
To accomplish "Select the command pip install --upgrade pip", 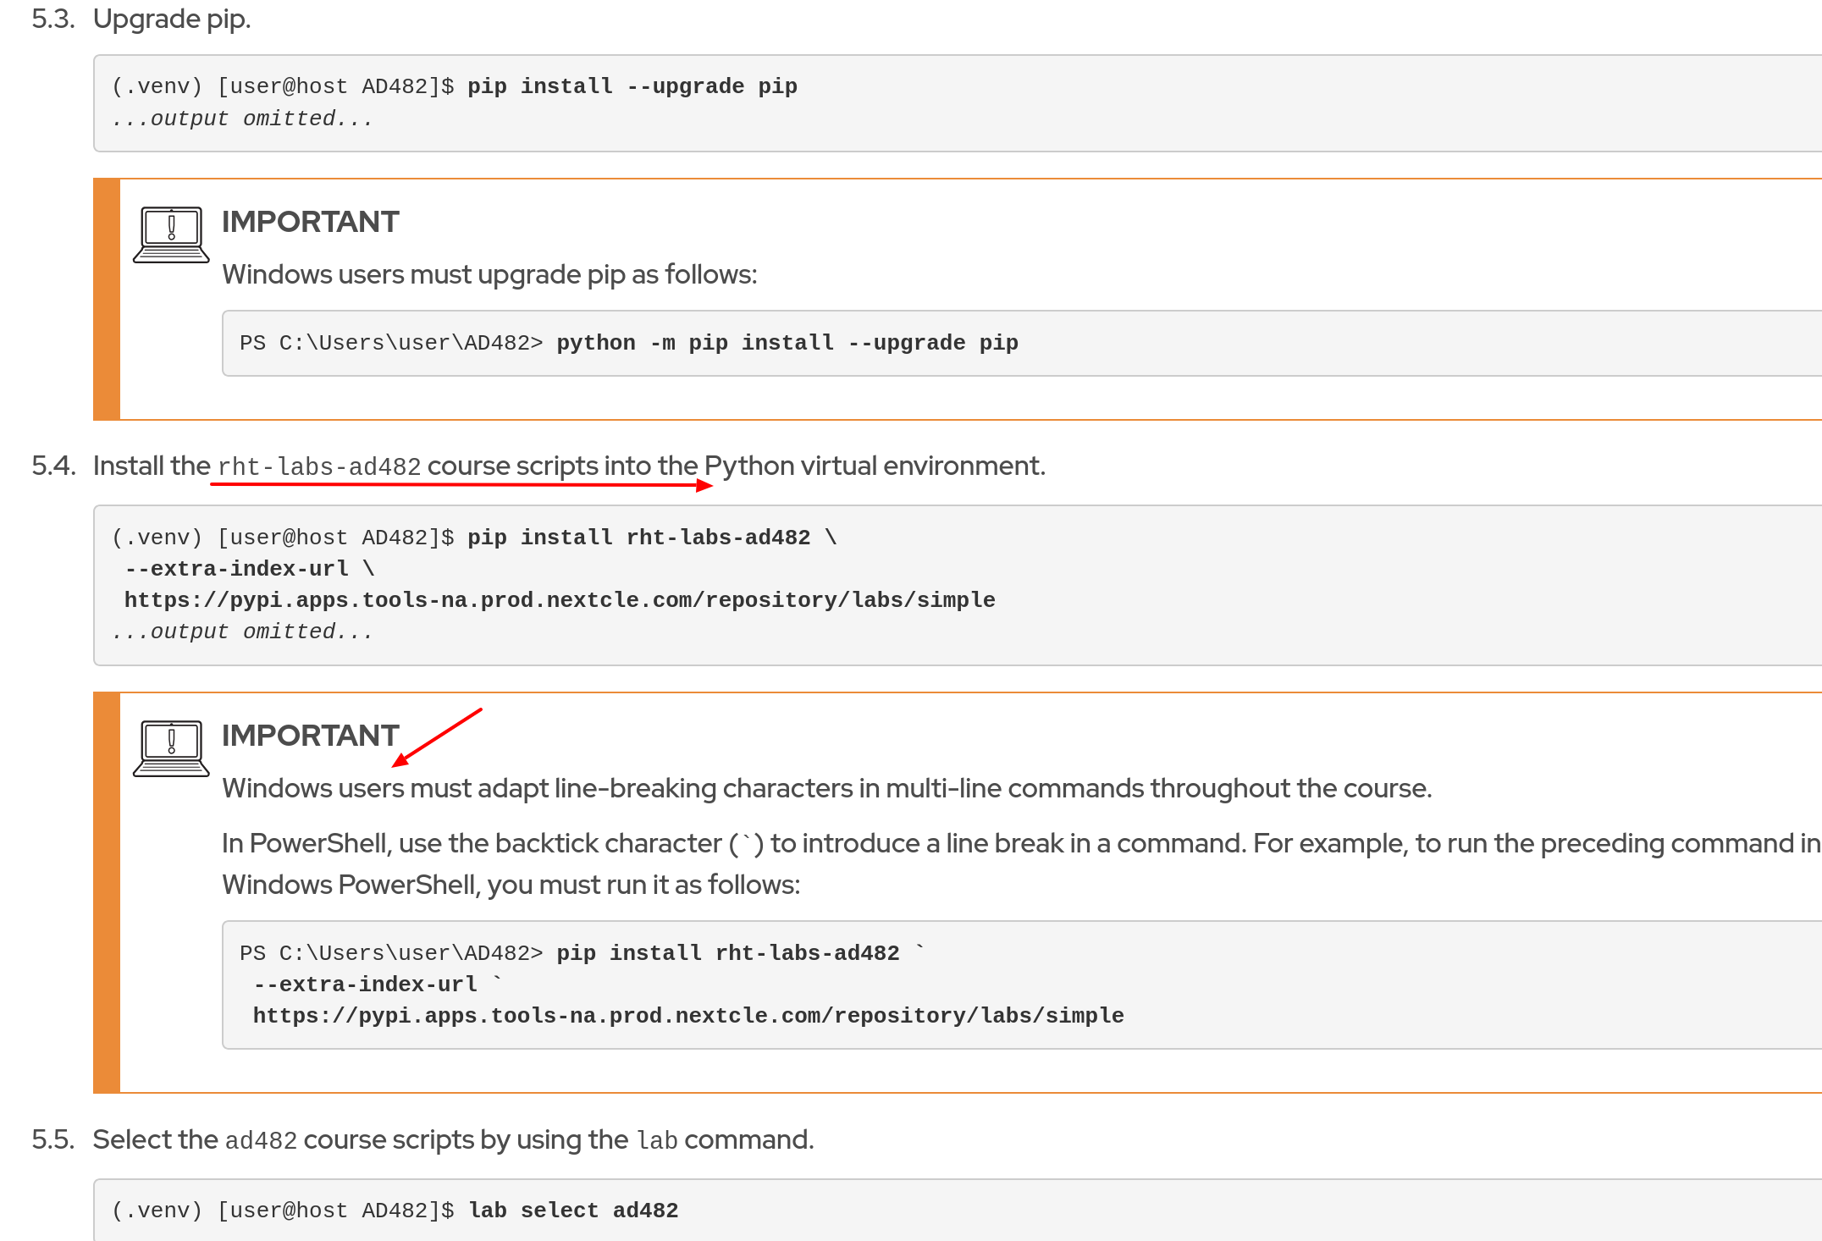I will pyautogui.click(x=632, y=85).
